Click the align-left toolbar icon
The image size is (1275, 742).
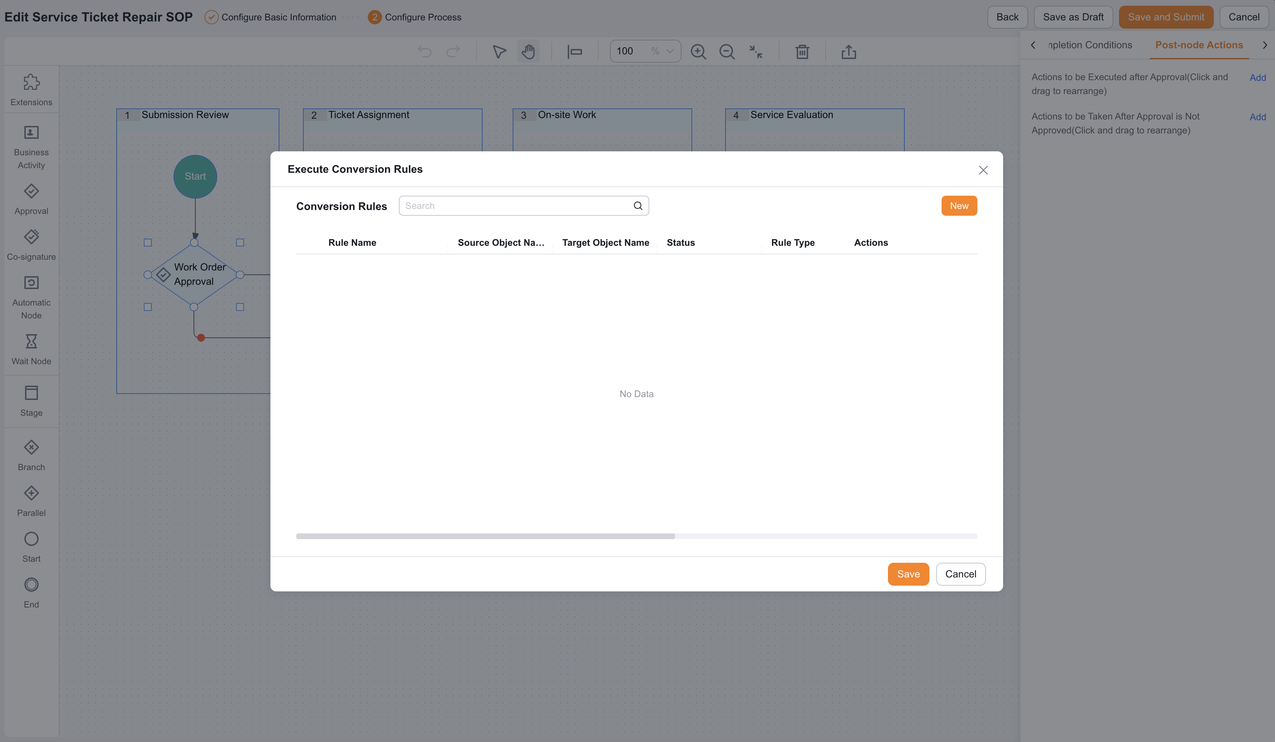pos(575,52)
